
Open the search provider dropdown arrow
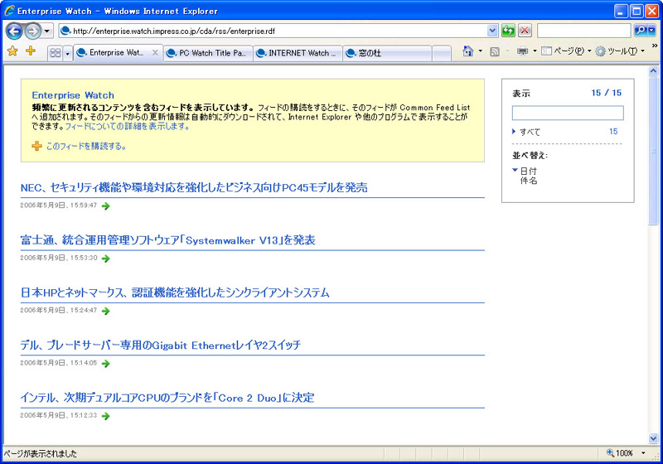click(x=652, y=31)
